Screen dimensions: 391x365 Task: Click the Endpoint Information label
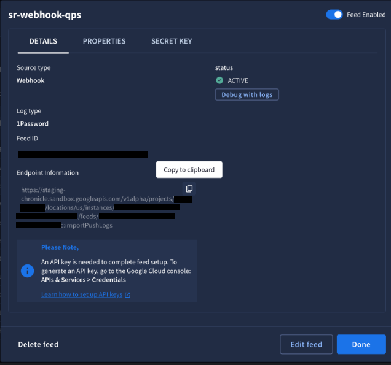tap(47, 172)
